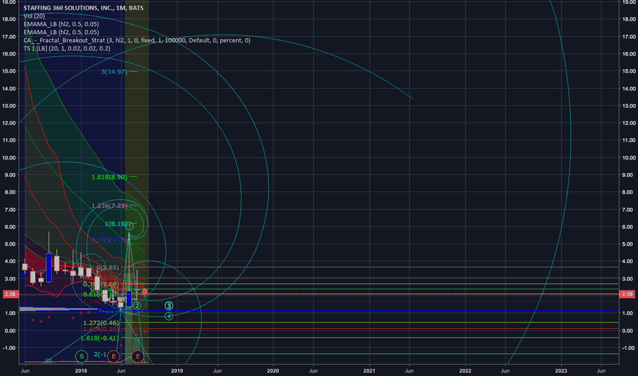Viewport: 638px width, 376px height.
Task: Click the blue candle under the price spike
Action: tap(129, 298)
